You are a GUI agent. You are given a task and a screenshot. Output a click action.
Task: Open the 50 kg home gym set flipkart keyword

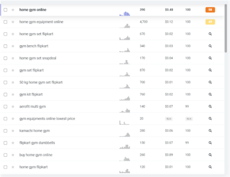pyautogui.click(x=41, y=83)
